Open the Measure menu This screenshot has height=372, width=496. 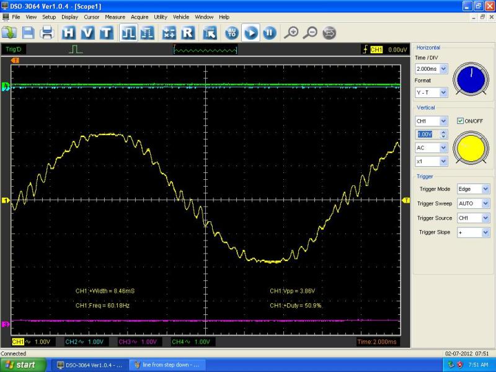115,17
